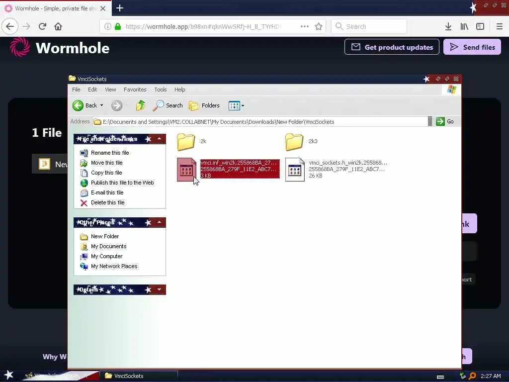Screen dimensions: 509x382
Task: Open the browser Downloads panel
Action: [x=448, y=27]
